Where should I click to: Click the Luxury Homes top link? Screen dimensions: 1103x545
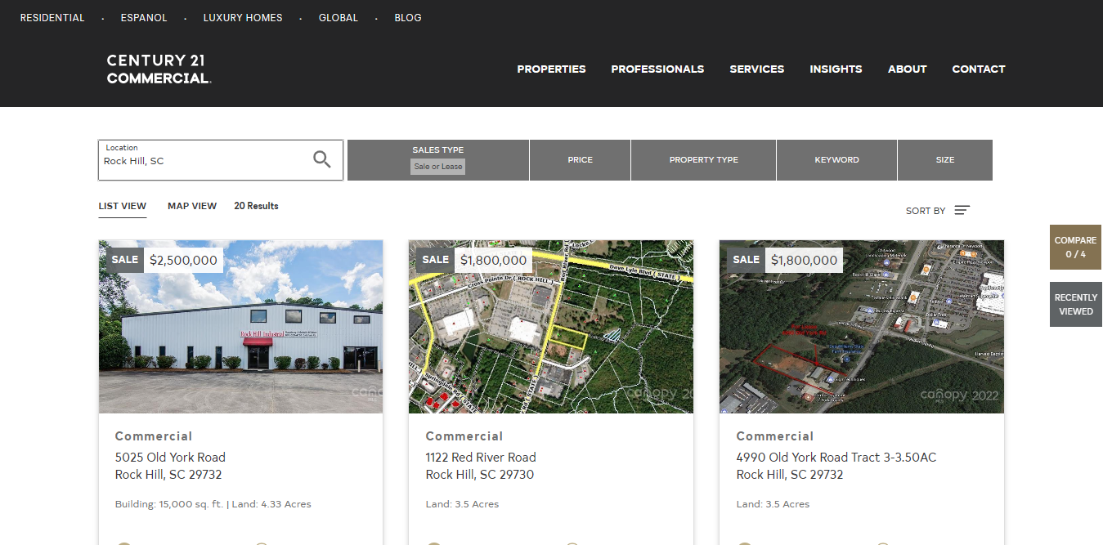[243, 18]
